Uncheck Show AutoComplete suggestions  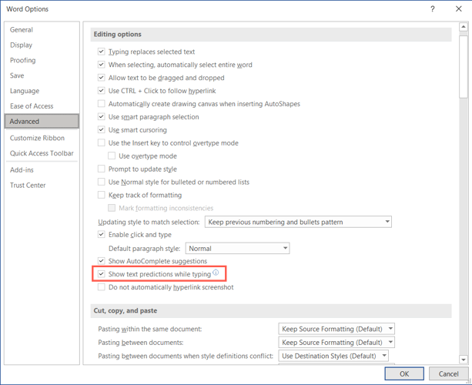click(x=102, y=261)
